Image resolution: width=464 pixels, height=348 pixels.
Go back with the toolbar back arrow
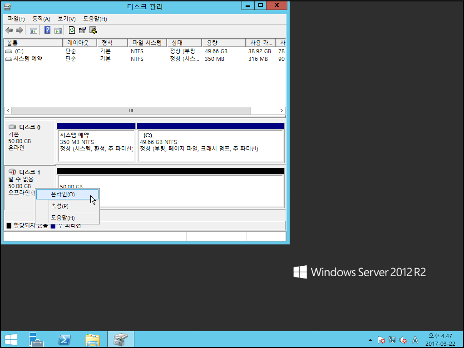click(x=9, y=30)
